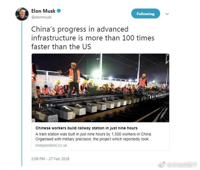This screenshot has width=200, height=170.
Task: Visit the @elonmusk handle link
Action: pyautogui.click(x=41, y=17)
